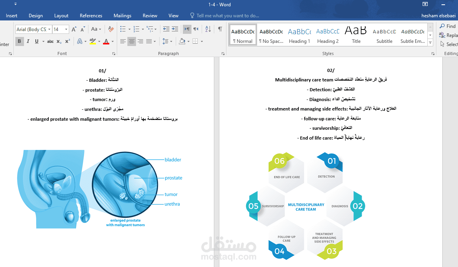Apply the Title style
Screen dimensions: 458x267
(356, 35)
